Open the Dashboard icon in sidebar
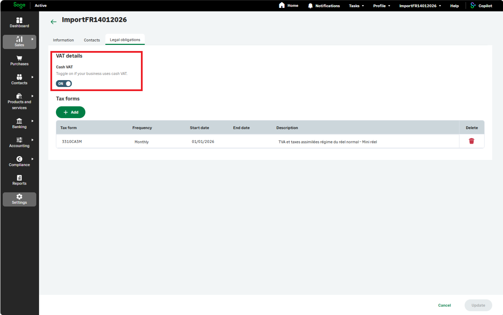Image resolution: width=503 pixels, height=315 pixels. pos(19,20)
